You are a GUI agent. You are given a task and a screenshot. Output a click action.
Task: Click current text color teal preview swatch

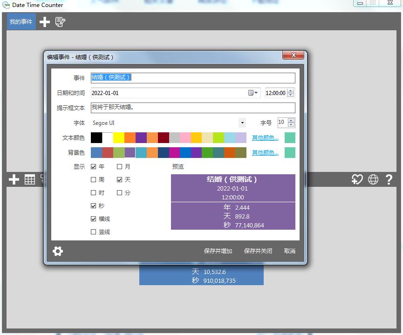pyautogui.click(x=290, y=138)
